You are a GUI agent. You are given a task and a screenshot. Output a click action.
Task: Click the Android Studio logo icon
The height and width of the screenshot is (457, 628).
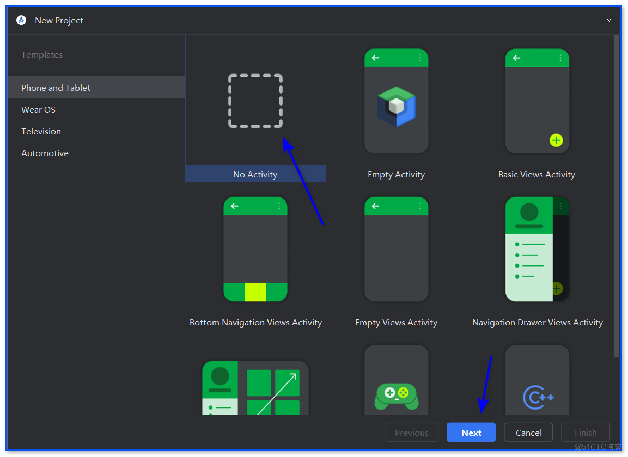[x=21, y=20]
